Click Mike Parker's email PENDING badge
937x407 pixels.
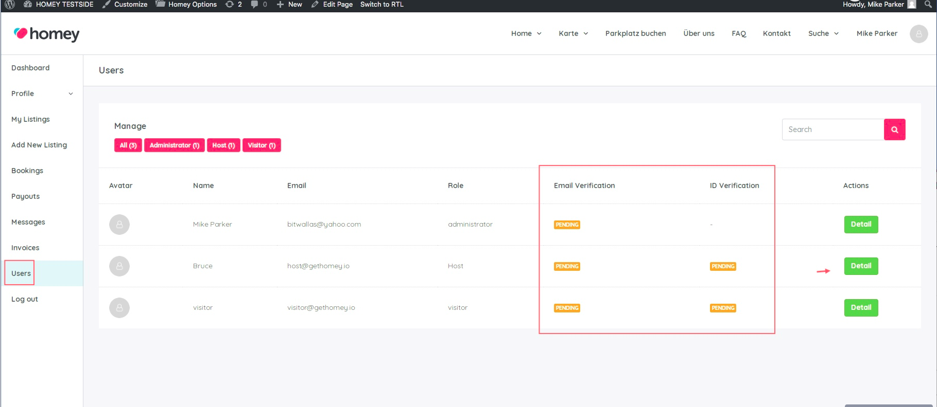click(567, 225)
